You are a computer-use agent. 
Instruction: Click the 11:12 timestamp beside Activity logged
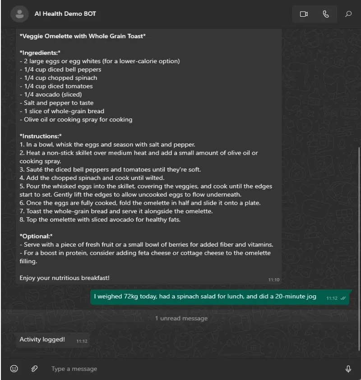82,341
